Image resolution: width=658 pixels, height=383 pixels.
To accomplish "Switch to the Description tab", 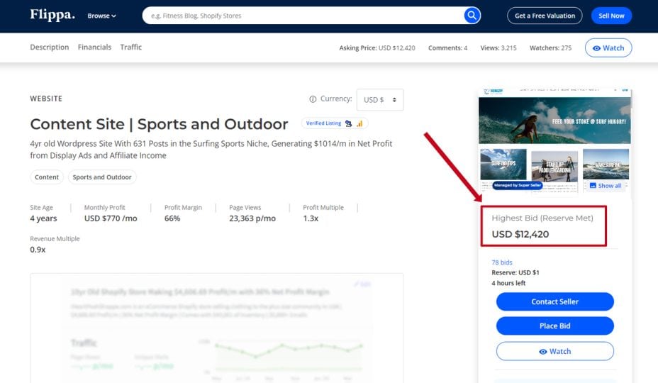I will pyautogui.click(x=49, y=48).
